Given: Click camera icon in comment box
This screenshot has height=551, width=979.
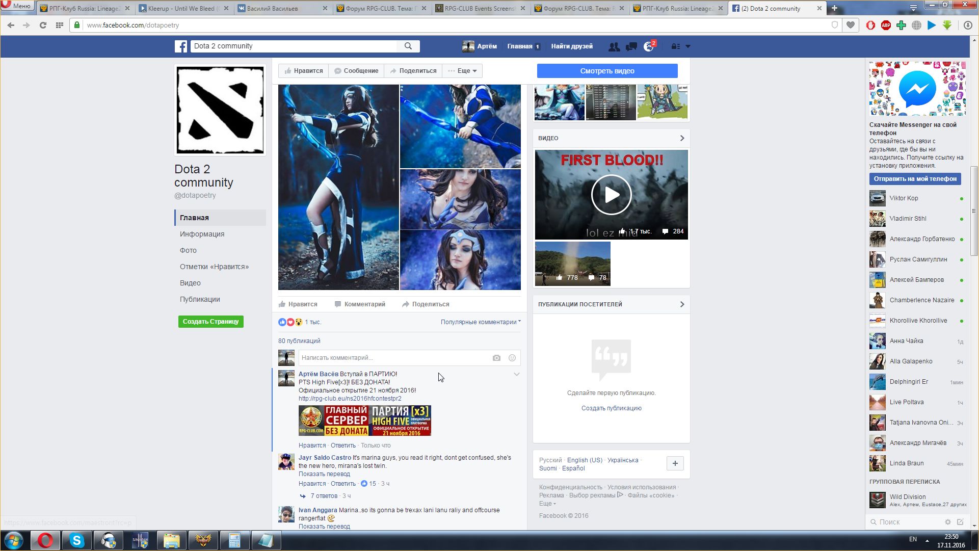Looking at the screenshot, I should tap(496, 358).
